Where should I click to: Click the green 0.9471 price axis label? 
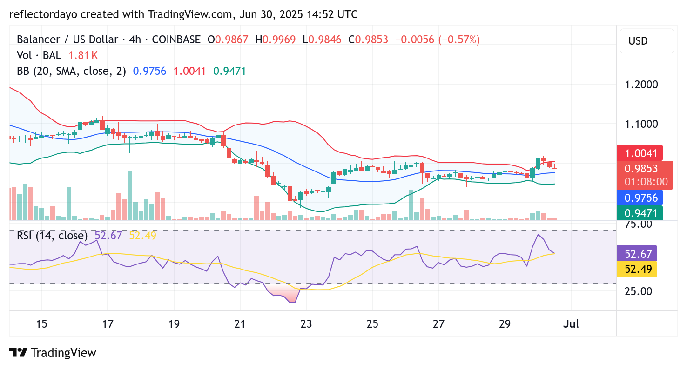(x=640, y=213)
